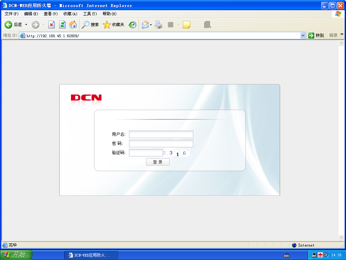
Task: Click the scrollbar up arrow
Action: (341, 43)
